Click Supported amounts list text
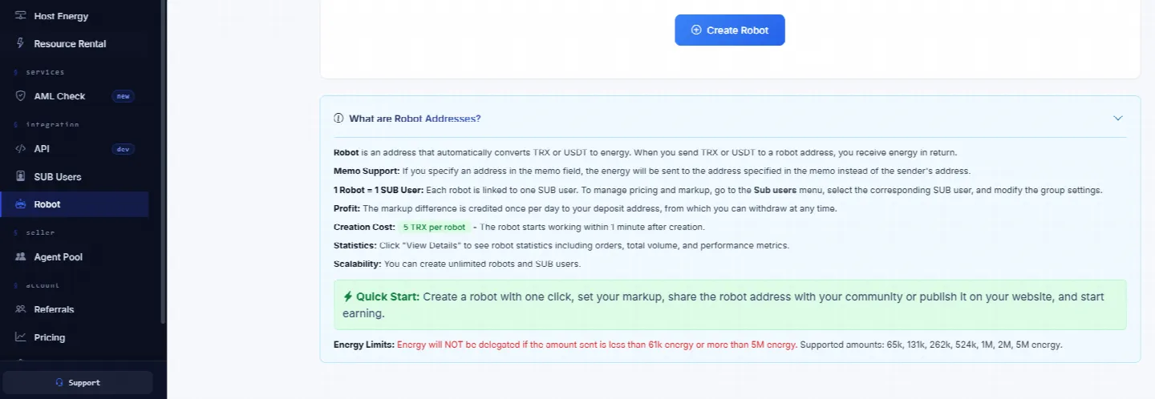The width and height of the screenshot is (1155, 399). click(x=931, y=345)
